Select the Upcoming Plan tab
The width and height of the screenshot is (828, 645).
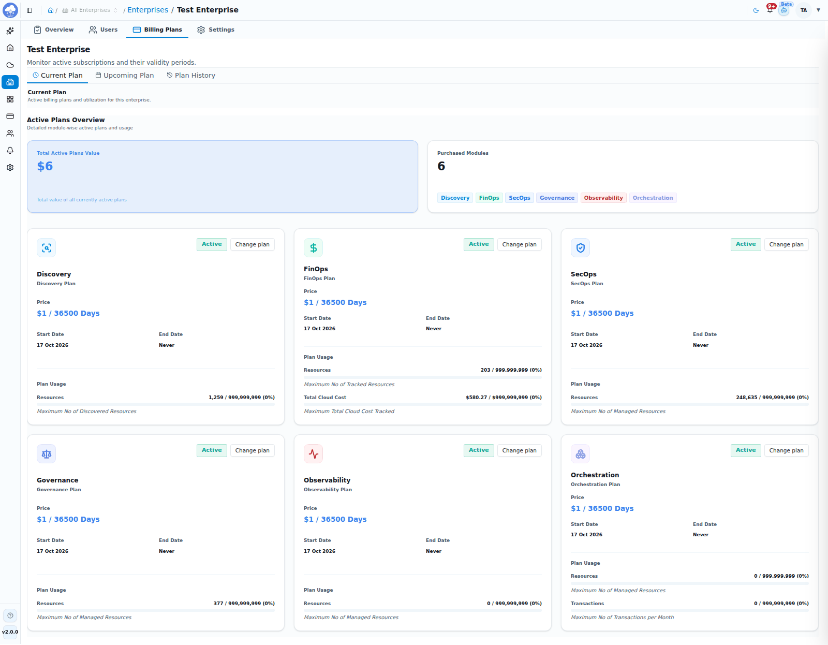tap(125, 75)
